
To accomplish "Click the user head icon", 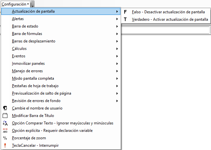I will (5, 108).
